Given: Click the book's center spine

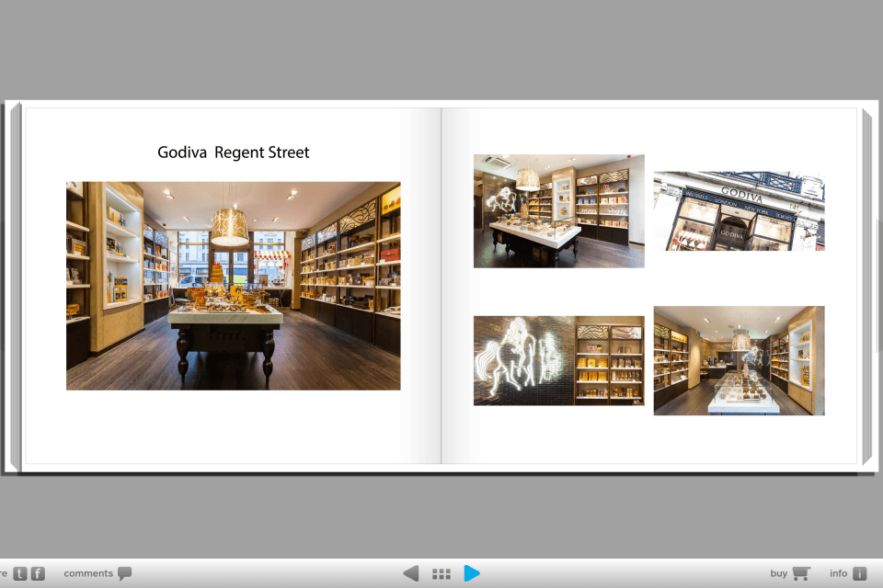Looking at the screenshot, I should click(x=441, y=286).
